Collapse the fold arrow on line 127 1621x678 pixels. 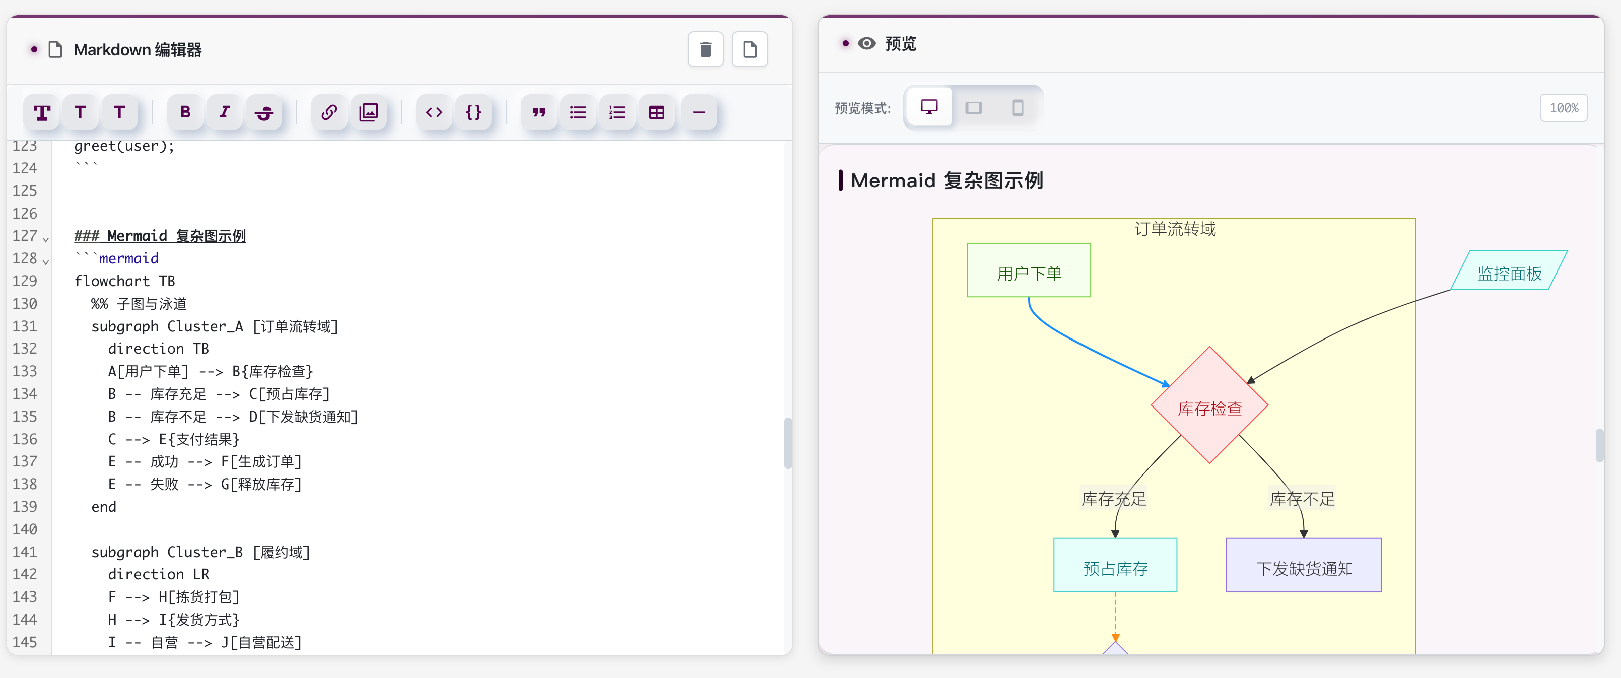[46, 239]
